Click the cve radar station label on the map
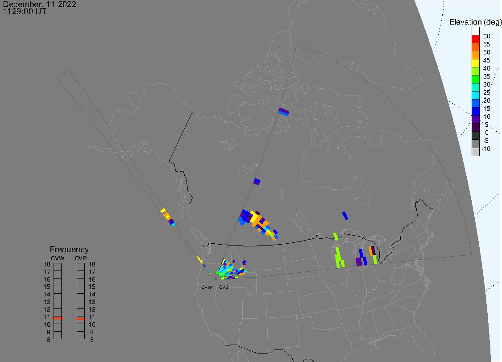The image size is (502, 362). point(224,287)
